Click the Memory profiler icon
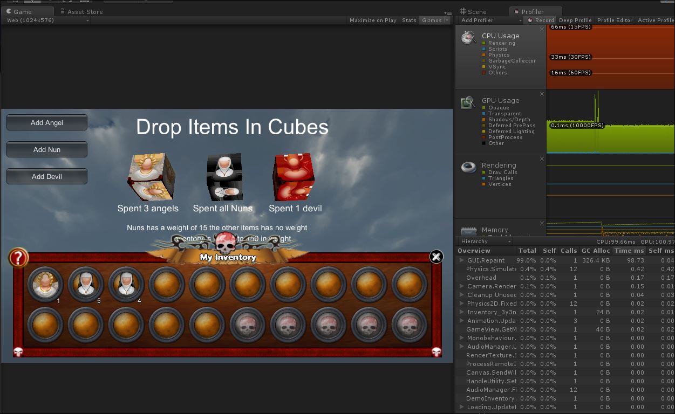Image resolution: width=675 pixels, height=414 pixels. (468, 231)
